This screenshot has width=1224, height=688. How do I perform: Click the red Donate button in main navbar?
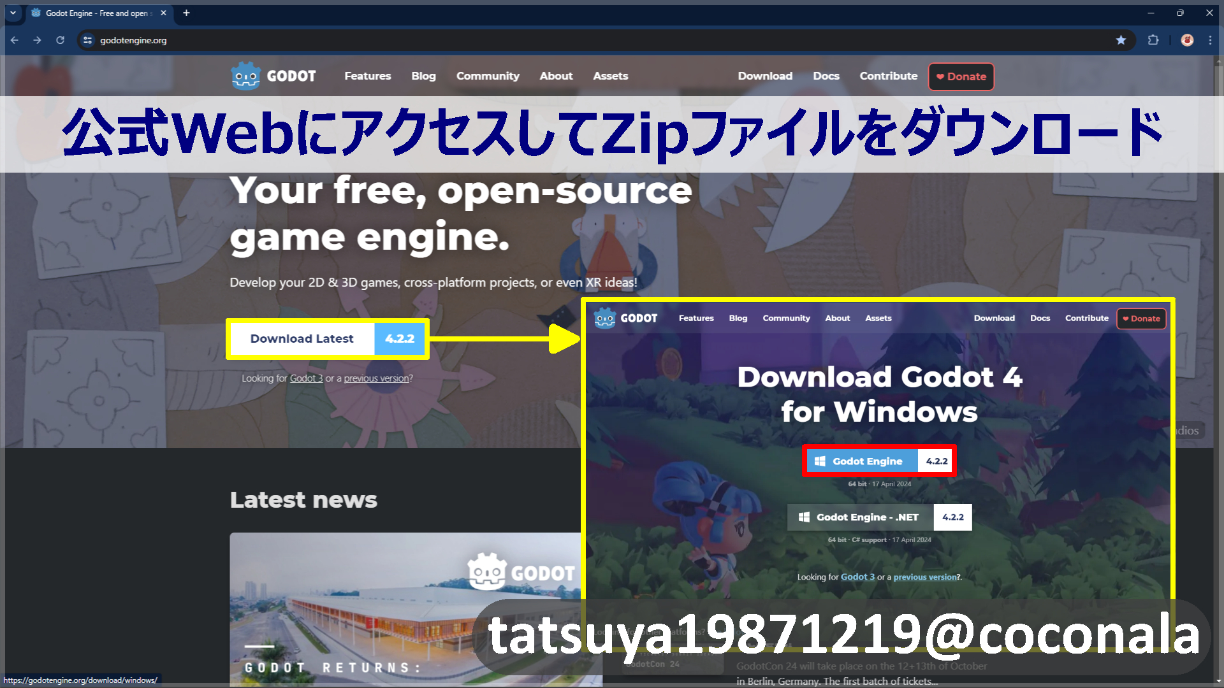(961, 76)
